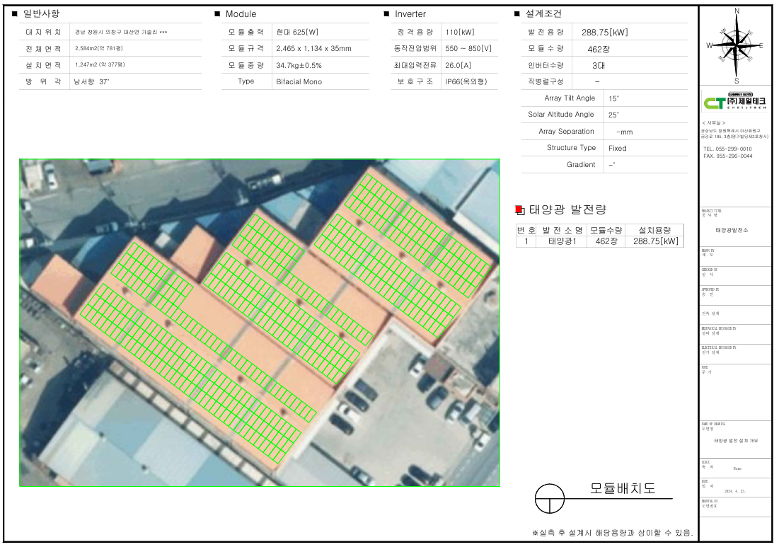This screenshot has height=547, width=779.
Task: Click the 모듈배치도 drawing title
Action: tap(623, 489)
